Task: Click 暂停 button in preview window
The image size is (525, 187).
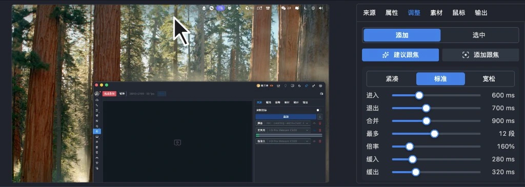Action: (x=122, y=94)
